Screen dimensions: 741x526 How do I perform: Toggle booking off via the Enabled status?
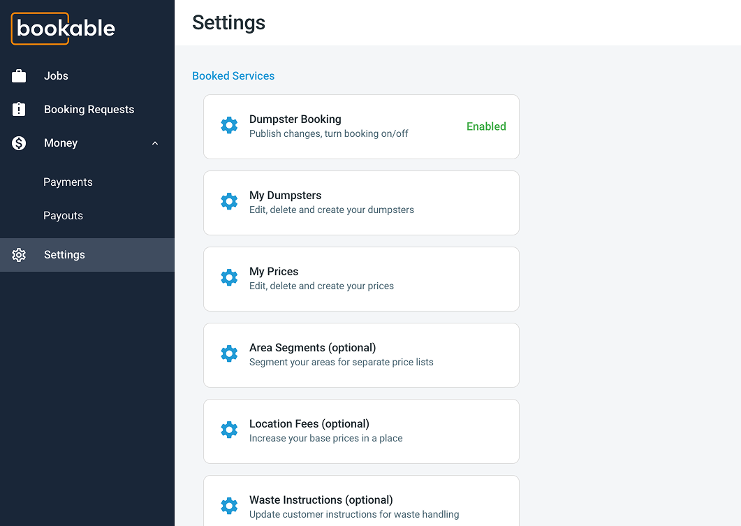(x=486, y=126)
